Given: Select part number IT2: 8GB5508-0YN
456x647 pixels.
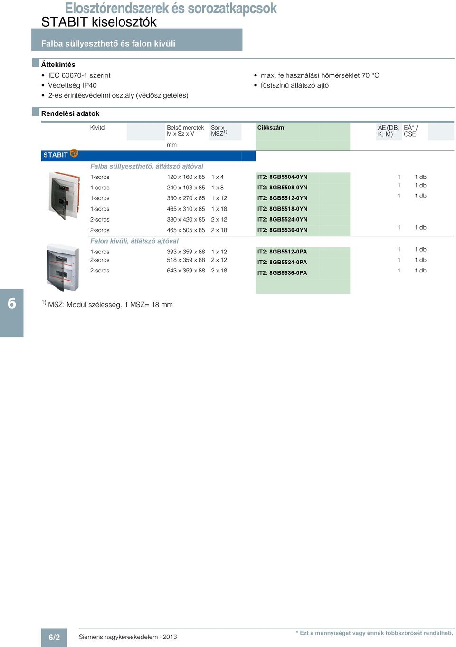Looking at the screenshot, I should tap(282, 188).
